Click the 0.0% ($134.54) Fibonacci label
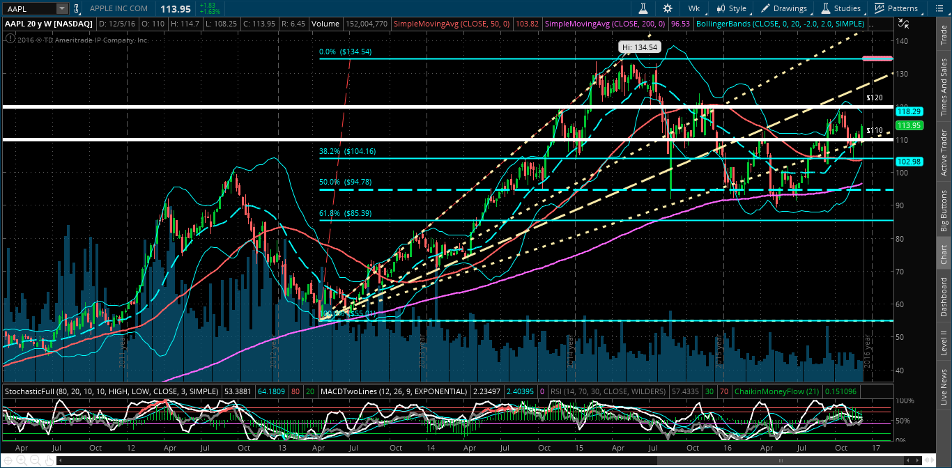Screen dimensions: 952x468 point(346,52)
